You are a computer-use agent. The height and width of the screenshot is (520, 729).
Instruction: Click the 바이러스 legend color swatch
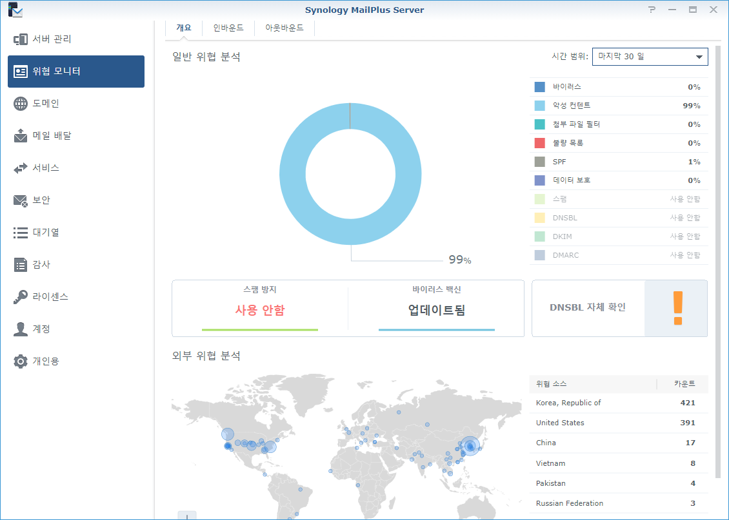pos(540,87)
